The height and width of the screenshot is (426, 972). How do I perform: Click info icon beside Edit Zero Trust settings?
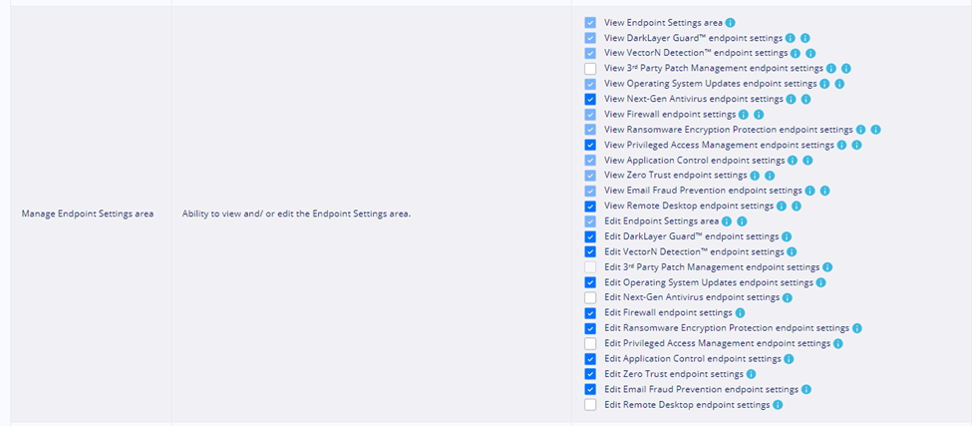tap(752, 374)
